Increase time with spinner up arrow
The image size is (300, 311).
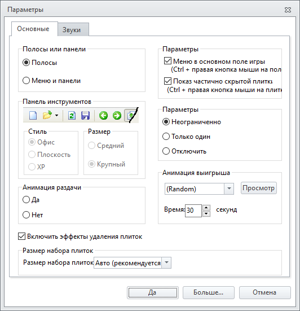206,208
